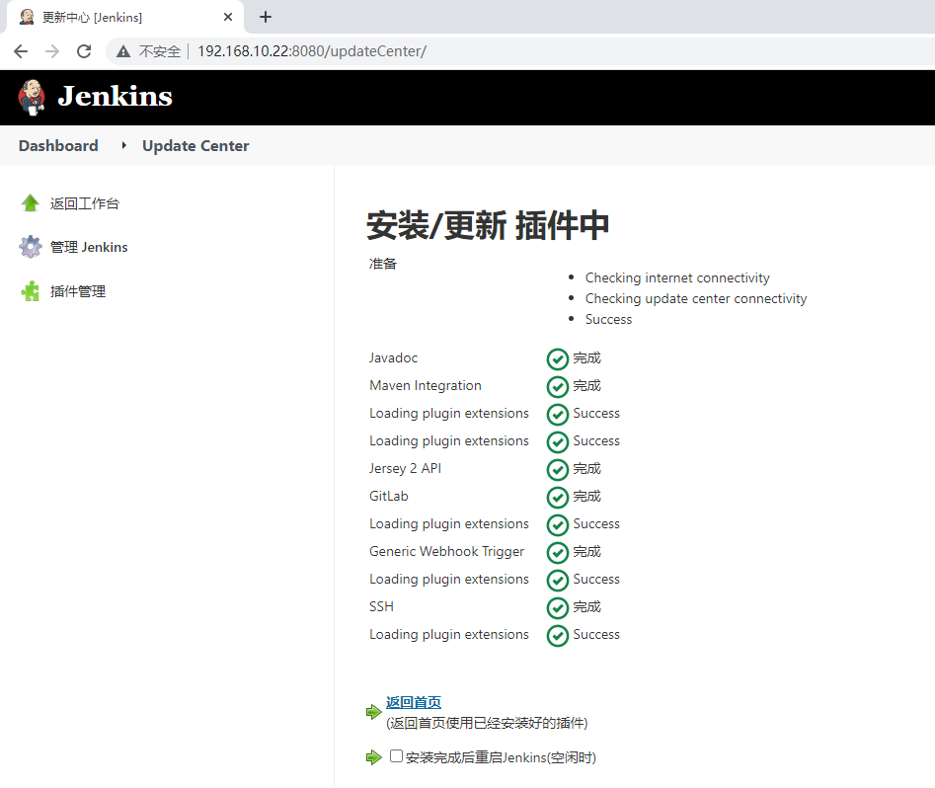
Task: Click the gear icon for 管理 Jenkins
Action: [x=31, y=247]
